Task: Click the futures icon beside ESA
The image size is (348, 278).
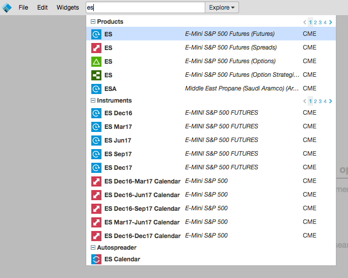Action: point(96,89)
